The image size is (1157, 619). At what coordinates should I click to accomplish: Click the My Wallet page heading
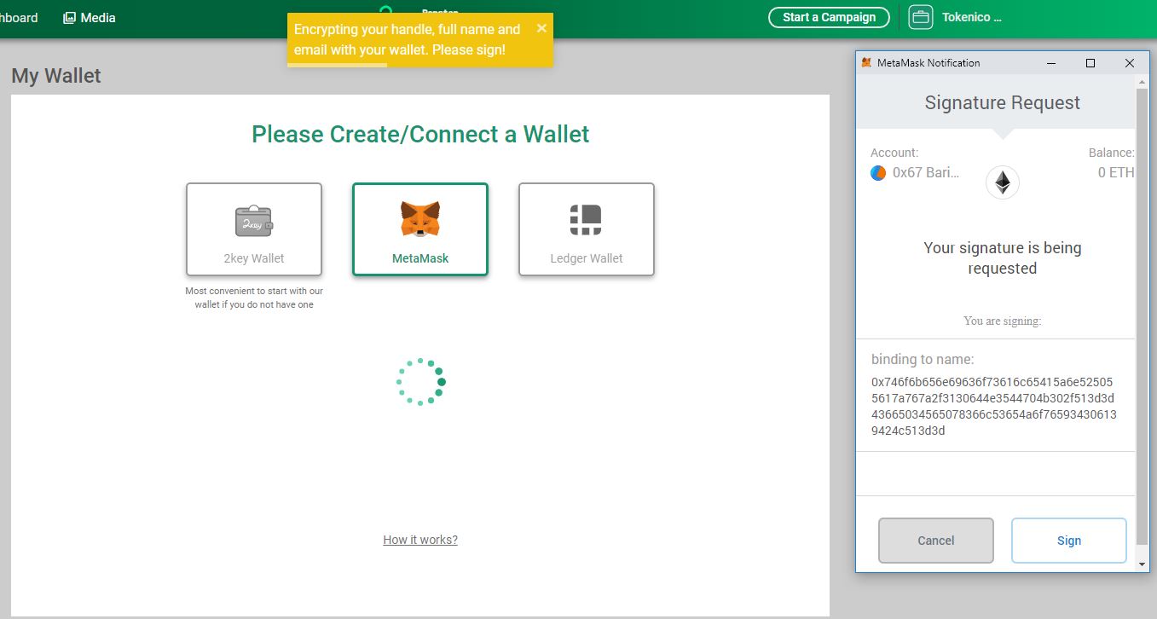tap(56, 76)
